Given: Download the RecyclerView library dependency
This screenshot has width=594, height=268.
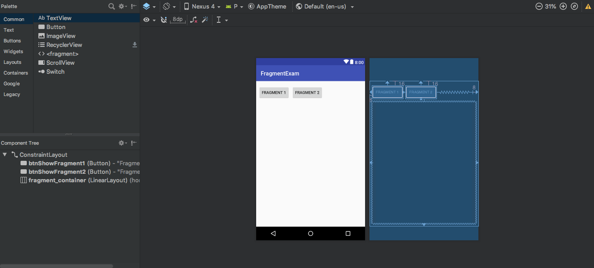Looking at the screenshot, I should 135,45.
